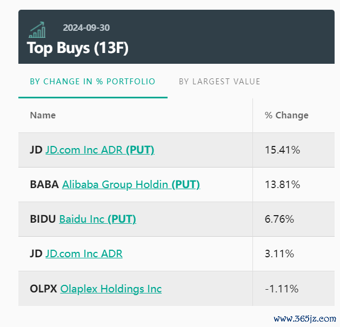Click the -1.11% change value
This screenshot has height=327, width=340.
282,289
